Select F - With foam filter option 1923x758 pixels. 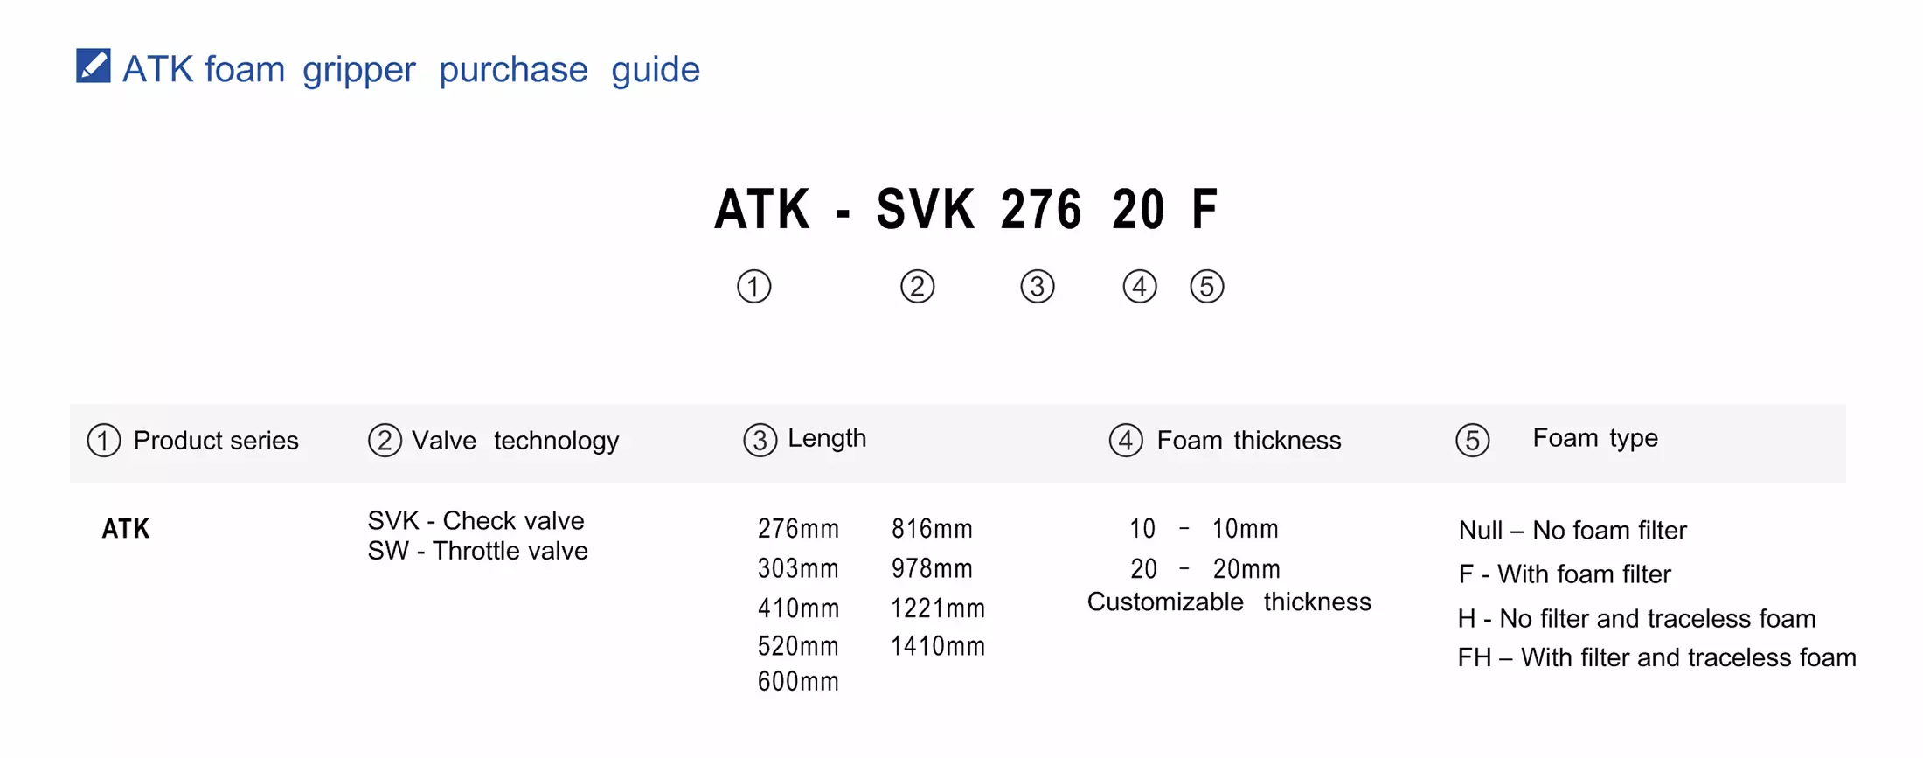pos(1565,574)
